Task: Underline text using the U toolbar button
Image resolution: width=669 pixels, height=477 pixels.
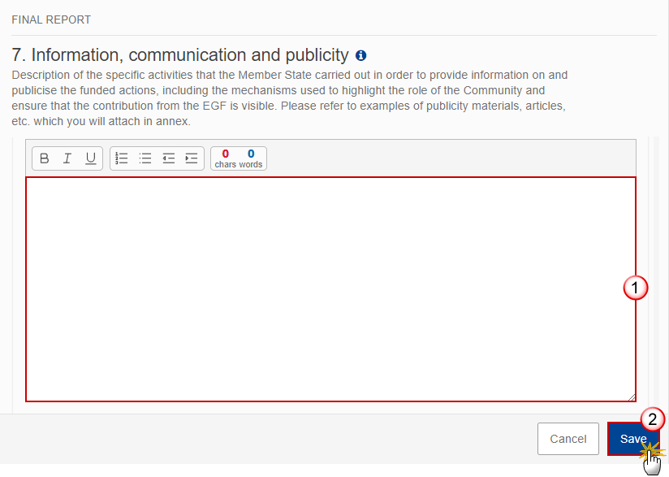Action: (90, 158)
